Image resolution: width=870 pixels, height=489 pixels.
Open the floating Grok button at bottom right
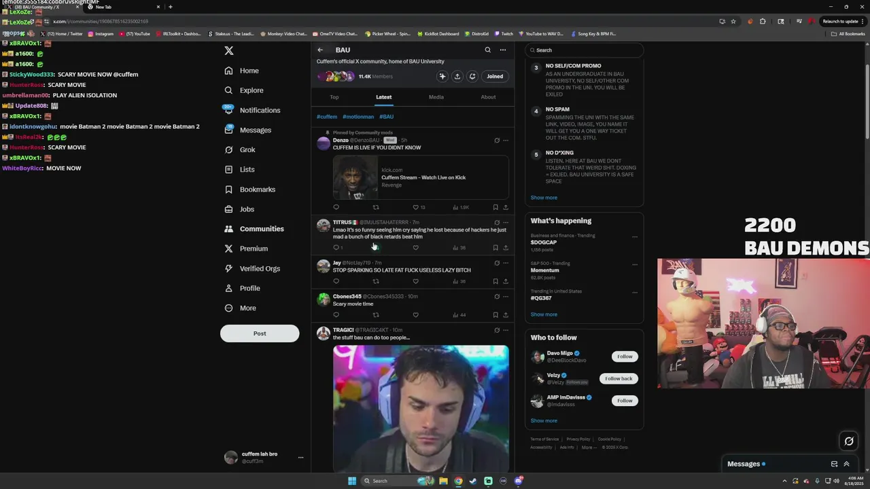pos(849,441)
